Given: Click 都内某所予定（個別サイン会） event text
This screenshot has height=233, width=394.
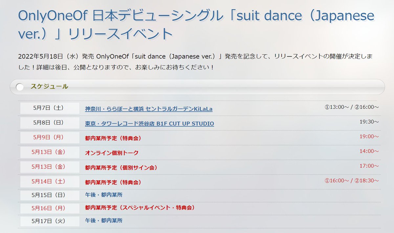Looking at the screenshot, I should point(121,168).
